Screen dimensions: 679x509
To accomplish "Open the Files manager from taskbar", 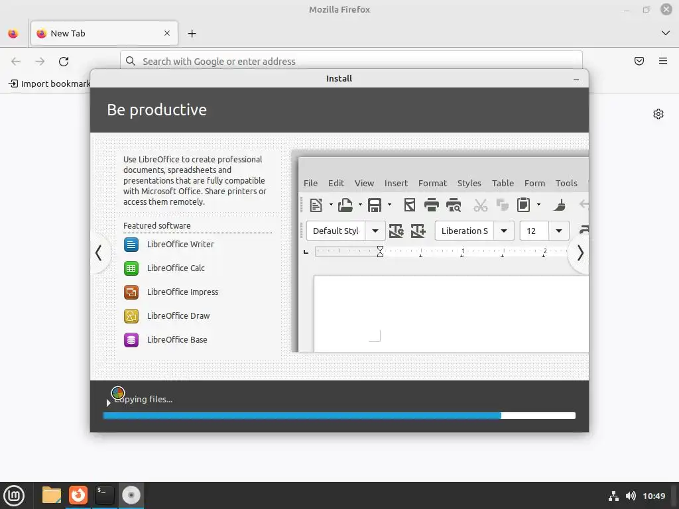I will (x=52, y=495).
